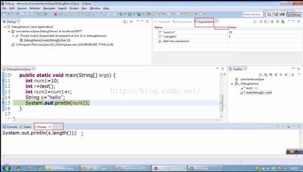
Task: Toggle Hide Fields filter in Outline
Action: coord(271,75)
